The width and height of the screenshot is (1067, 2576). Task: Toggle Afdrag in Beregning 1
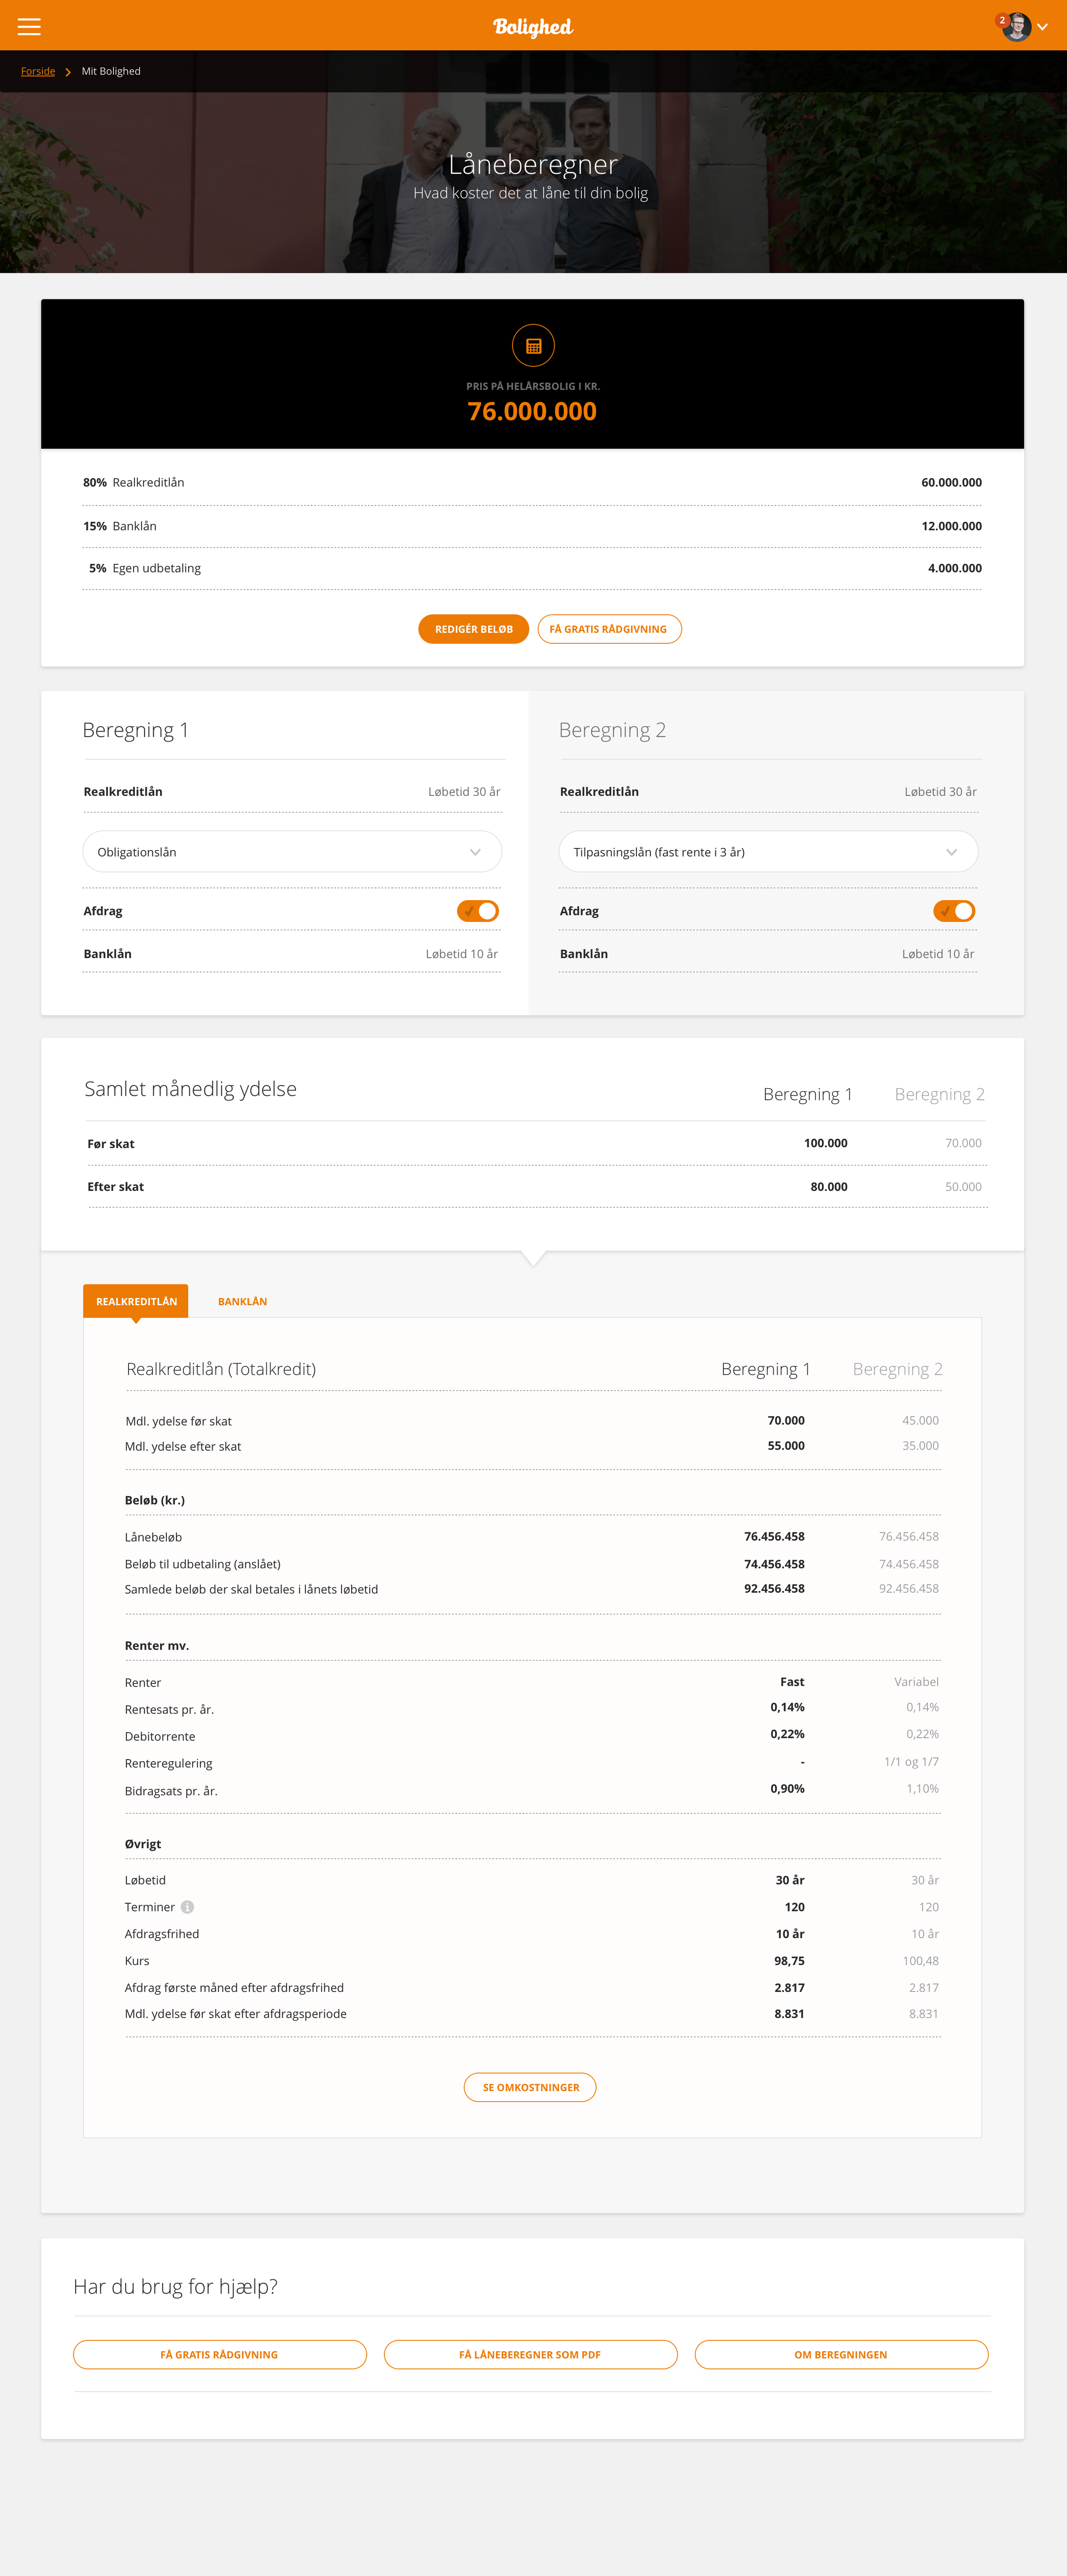(x=478, y=911)
